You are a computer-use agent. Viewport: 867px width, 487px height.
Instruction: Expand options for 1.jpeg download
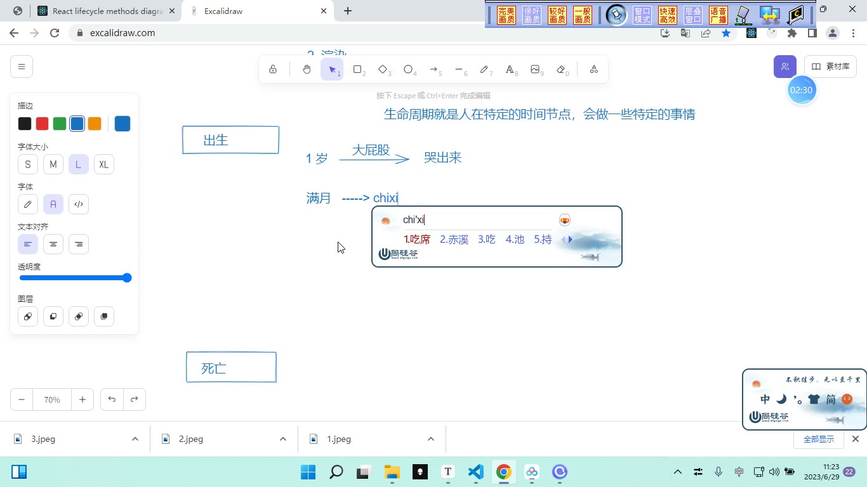pyautogui.click(x=431, y=439)
